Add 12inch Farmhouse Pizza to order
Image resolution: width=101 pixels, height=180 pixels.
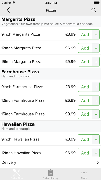click(x=85, y=101)
